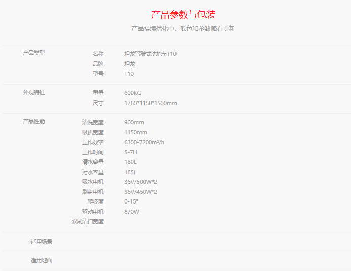Click the 尺寸 field label
The height and width of the screenshot is (271, 351).
point(98,103)
